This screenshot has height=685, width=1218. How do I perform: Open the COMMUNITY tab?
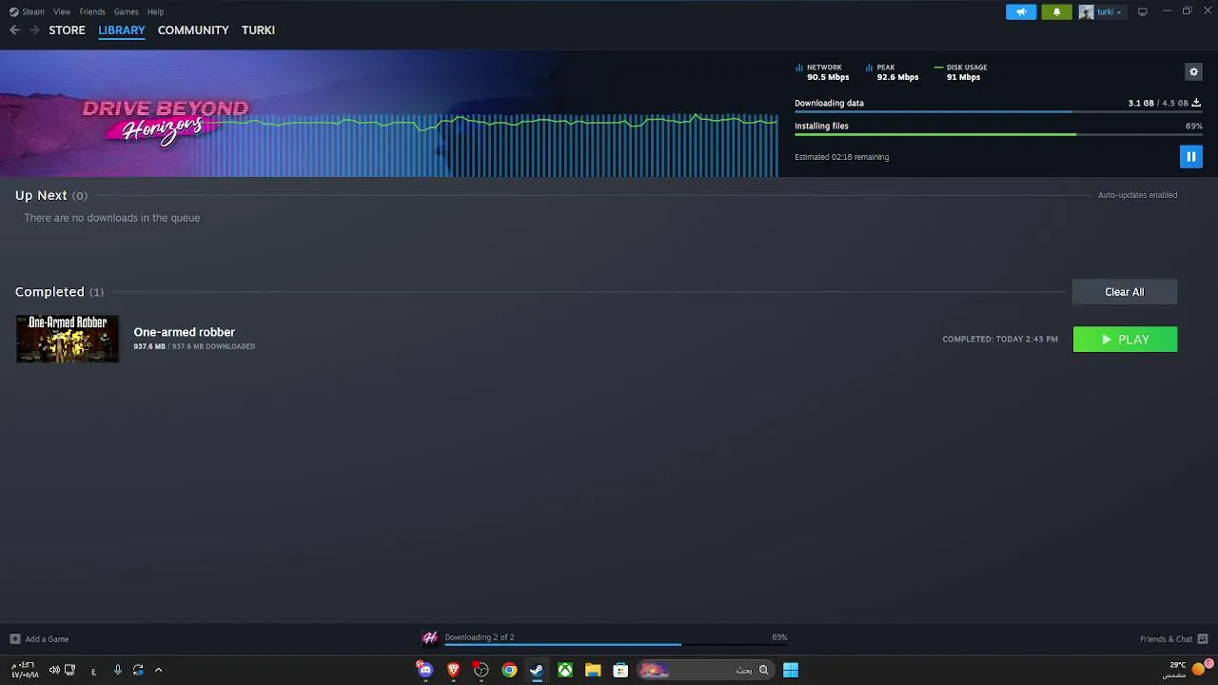coord(193,30)
